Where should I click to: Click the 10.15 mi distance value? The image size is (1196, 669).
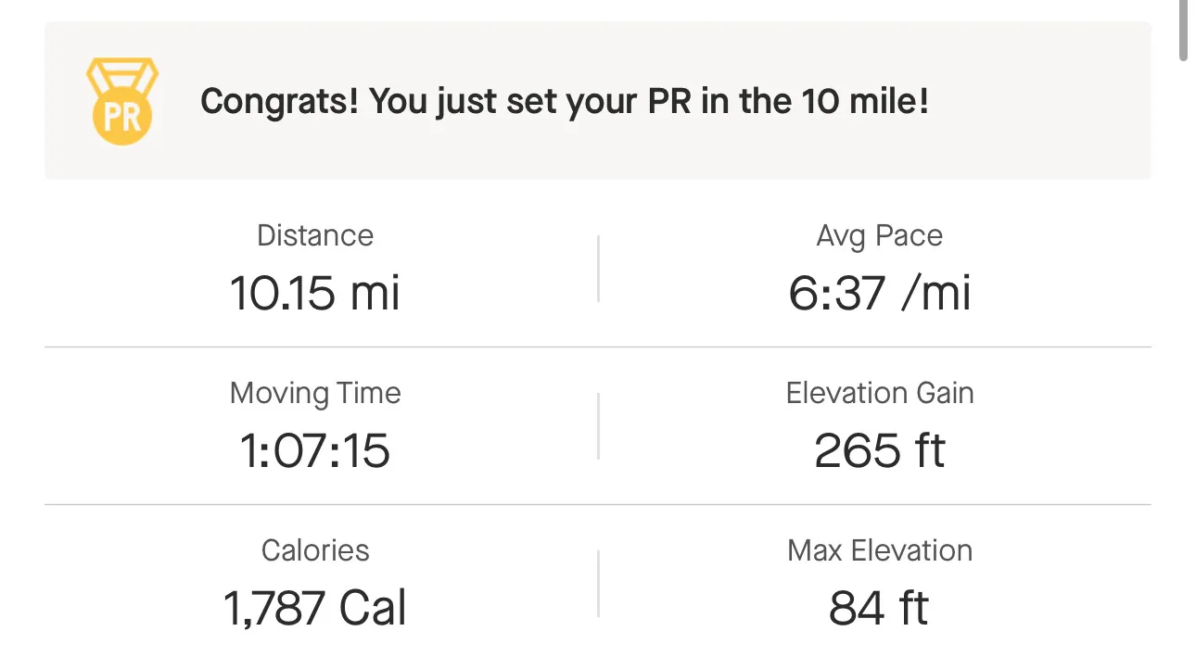pos(315,293)
